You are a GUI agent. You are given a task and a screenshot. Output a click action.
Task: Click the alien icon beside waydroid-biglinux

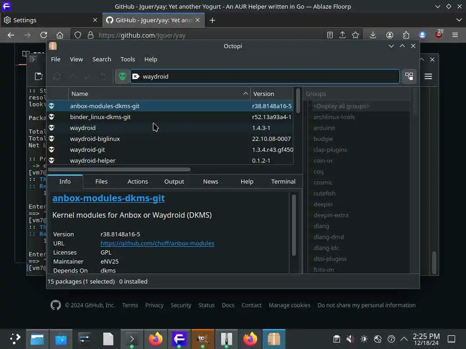click(51, 139)
